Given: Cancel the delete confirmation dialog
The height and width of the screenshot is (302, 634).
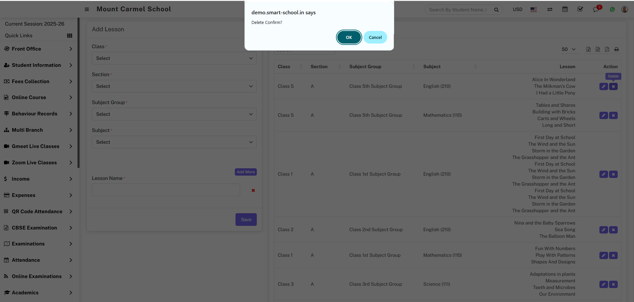Looking at the screenshot, I should (x=375, y=37).
